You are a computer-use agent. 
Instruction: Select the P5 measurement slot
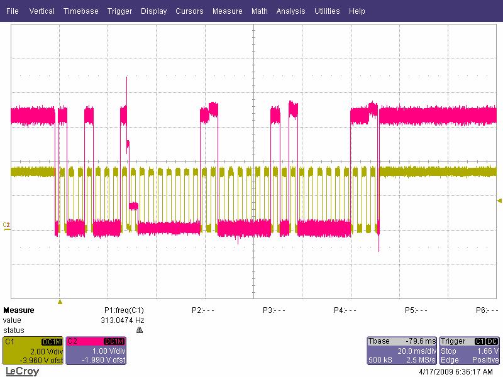[x=416, y=310]
